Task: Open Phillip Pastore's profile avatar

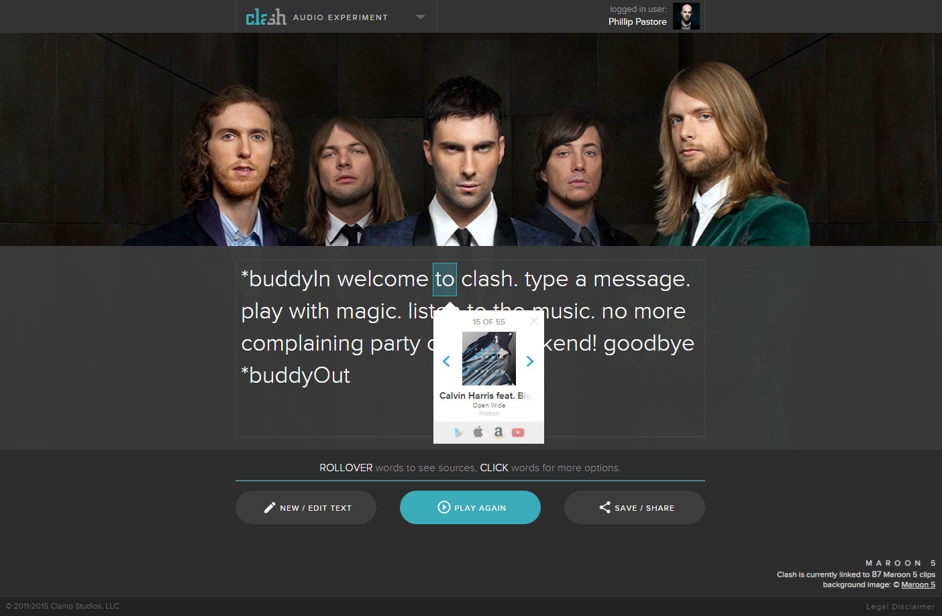Action: pyautogui.click(x=686, y=16)
